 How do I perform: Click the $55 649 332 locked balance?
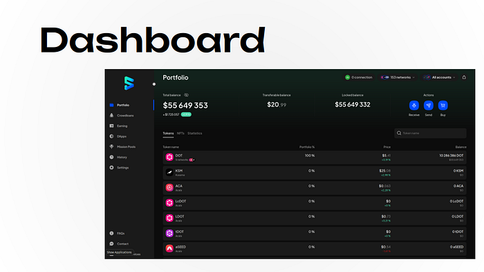pos(353,105)
